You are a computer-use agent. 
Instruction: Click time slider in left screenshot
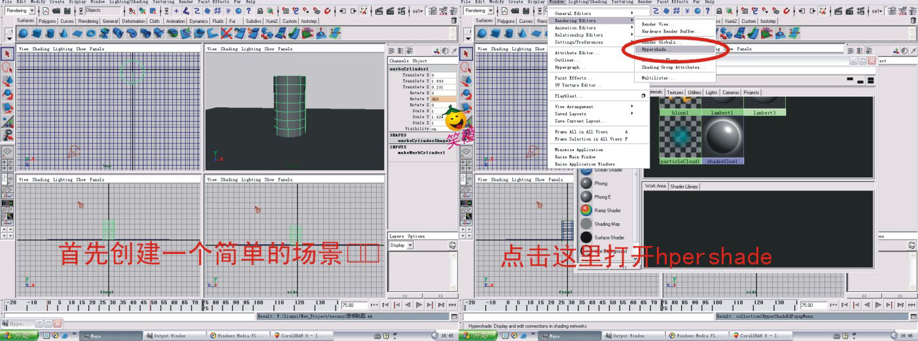[171, 305]
